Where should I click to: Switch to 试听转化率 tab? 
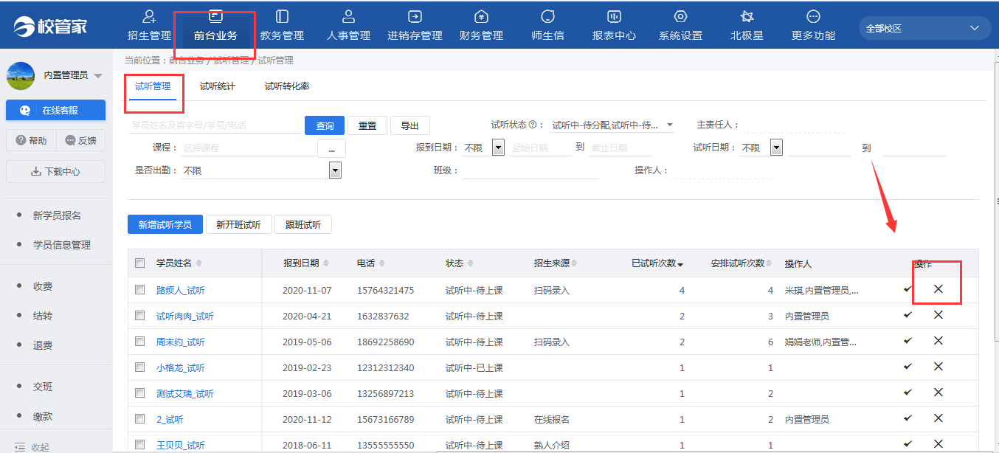tap(287, 86)
